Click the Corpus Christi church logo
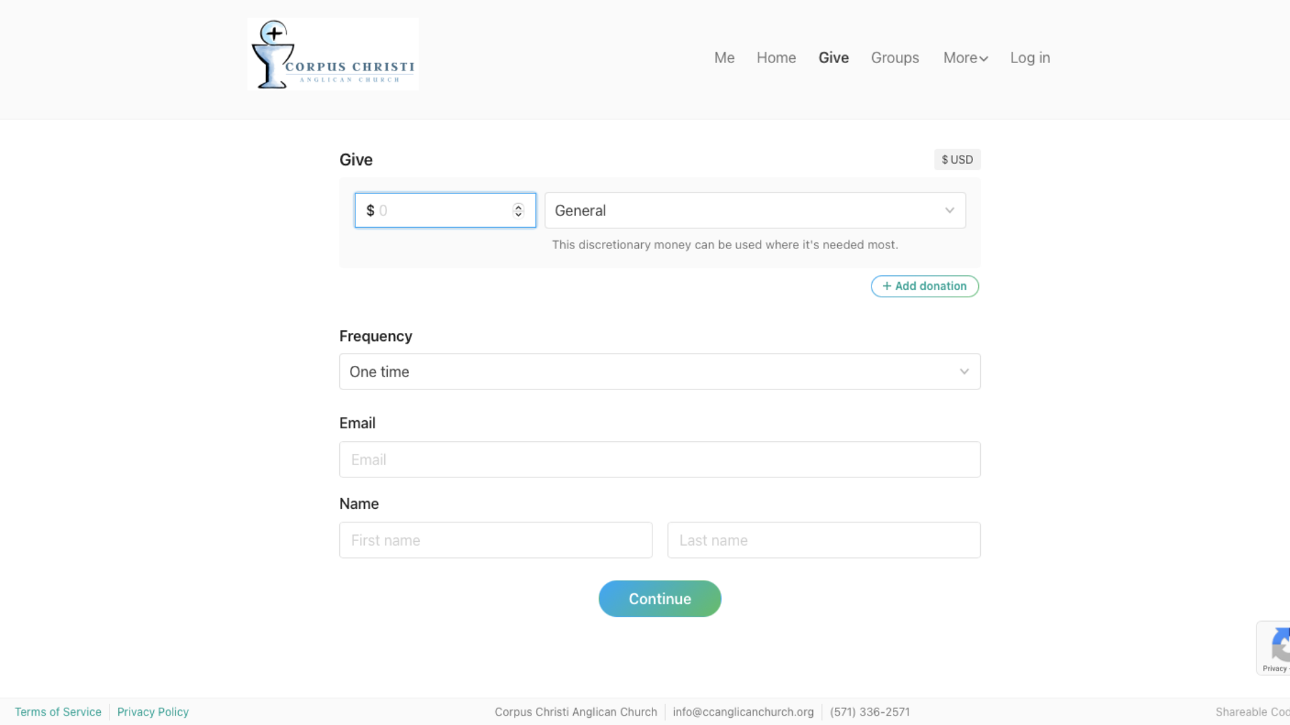This screenshot has height=725, width=1290. tap(333, 54)
